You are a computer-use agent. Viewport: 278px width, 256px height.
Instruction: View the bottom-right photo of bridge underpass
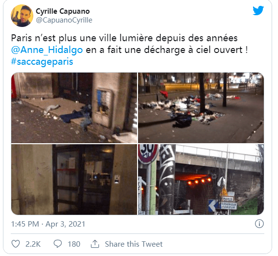201,179
